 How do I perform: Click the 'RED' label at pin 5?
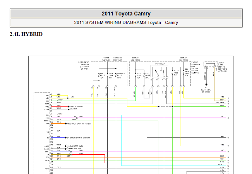[58, 105]
